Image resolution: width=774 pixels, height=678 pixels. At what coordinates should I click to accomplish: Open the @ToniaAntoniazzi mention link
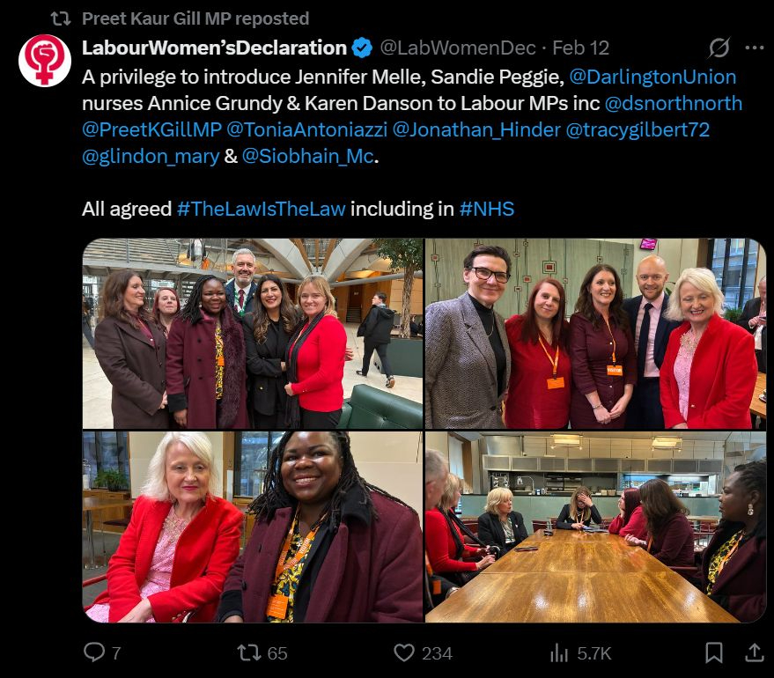tap(306, 129)
